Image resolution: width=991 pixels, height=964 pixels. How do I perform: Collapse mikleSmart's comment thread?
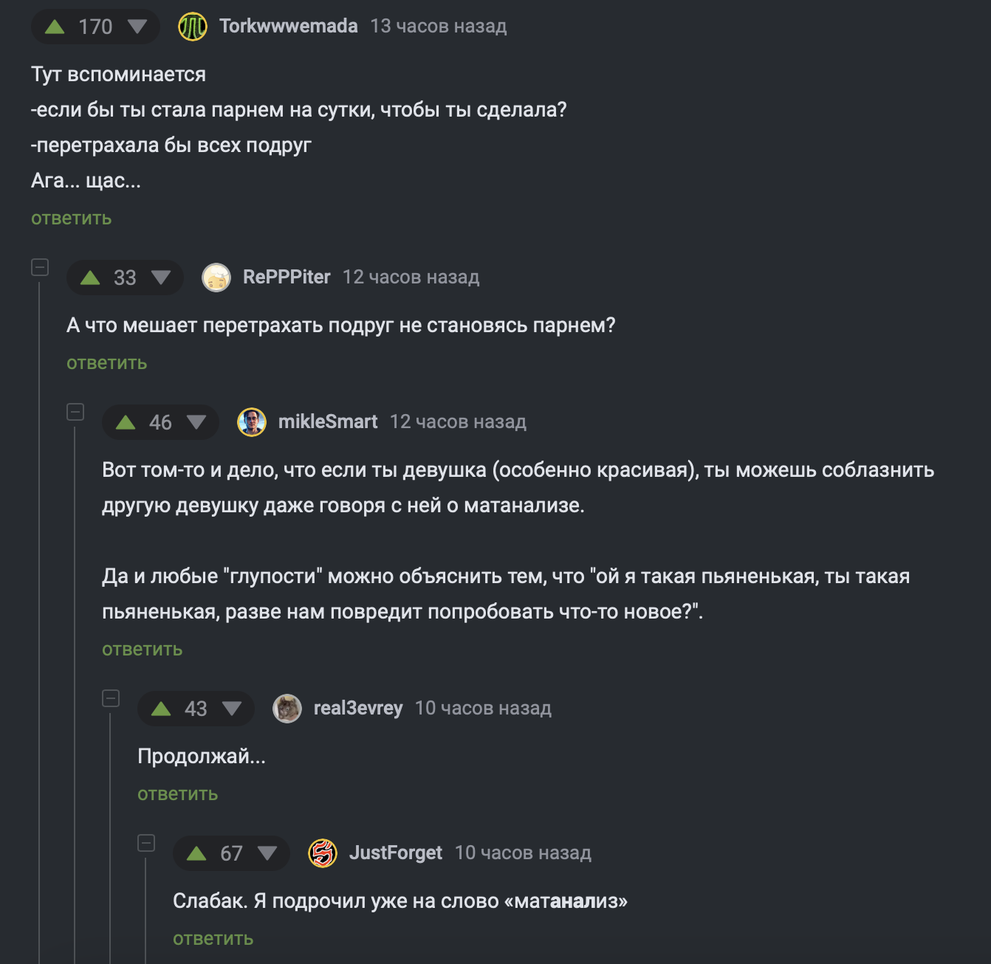coord(75,412)
